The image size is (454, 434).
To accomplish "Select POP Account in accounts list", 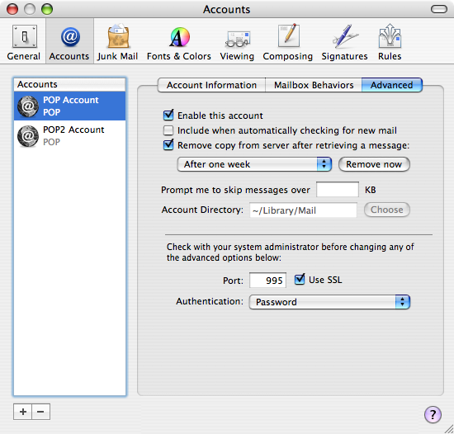I will (69, 106).
